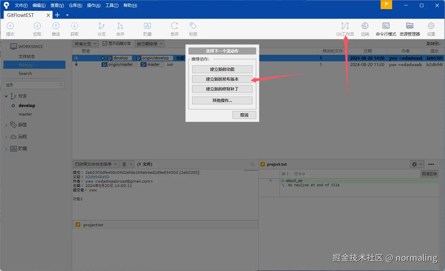Click the file list search magnifier icon

(x=252, y=164)
